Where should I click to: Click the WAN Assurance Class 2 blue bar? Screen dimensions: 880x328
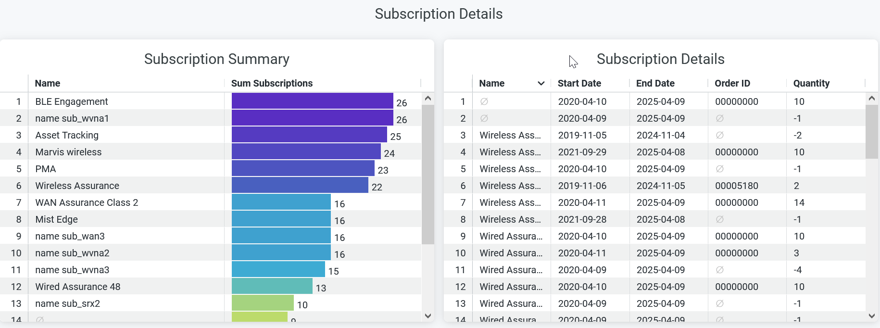pyautogui.click(x=281, y=202)
